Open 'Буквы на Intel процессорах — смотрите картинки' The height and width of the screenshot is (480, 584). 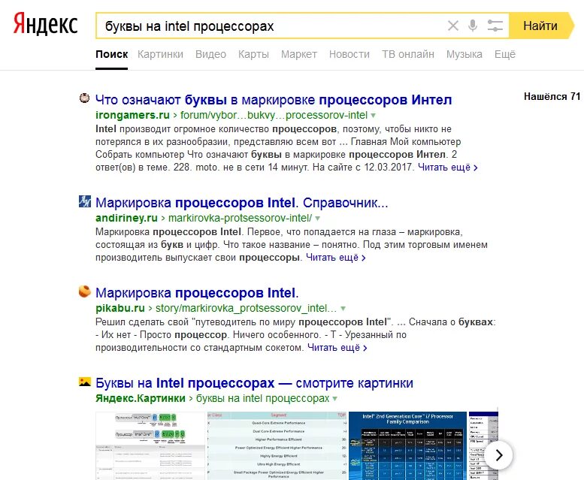[254, 383]
